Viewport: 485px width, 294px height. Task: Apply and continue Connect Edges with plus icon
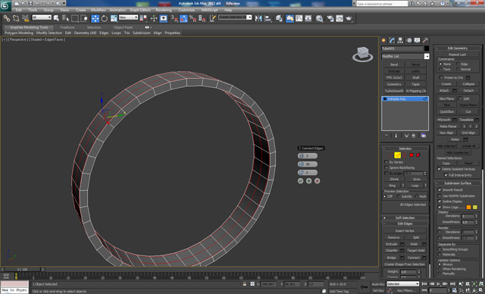(308, 181)
